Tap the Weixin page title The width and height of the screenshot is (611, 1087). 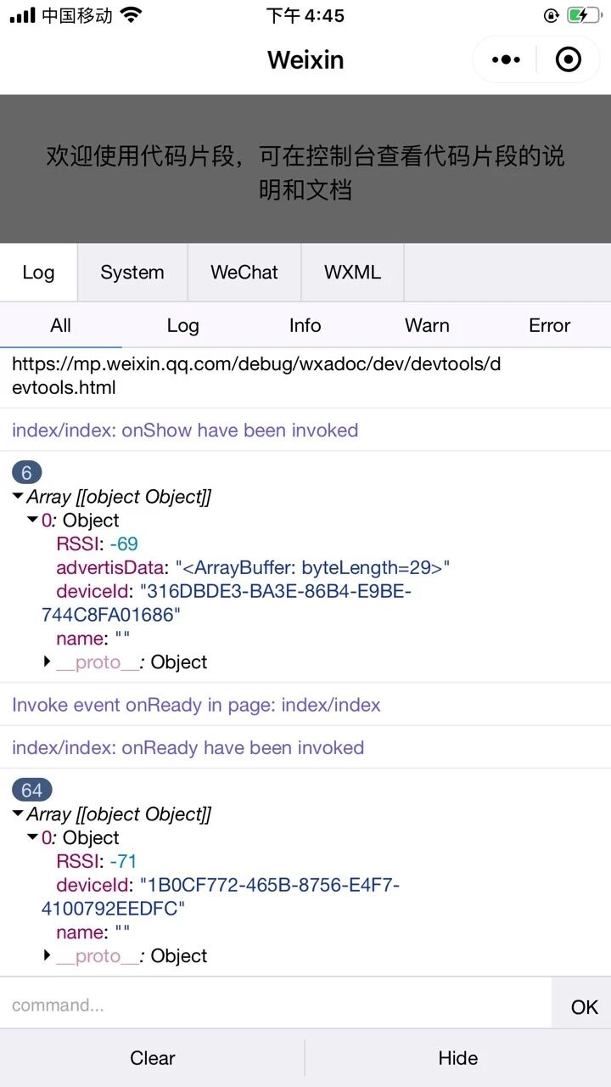tap(305, 59)
